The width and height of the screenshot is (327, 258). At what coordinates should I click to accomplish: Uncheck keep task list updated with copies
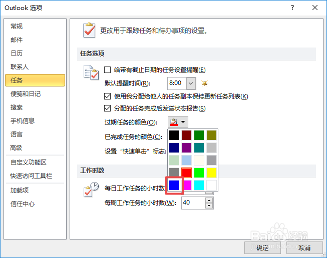click(x=107, y=96)
